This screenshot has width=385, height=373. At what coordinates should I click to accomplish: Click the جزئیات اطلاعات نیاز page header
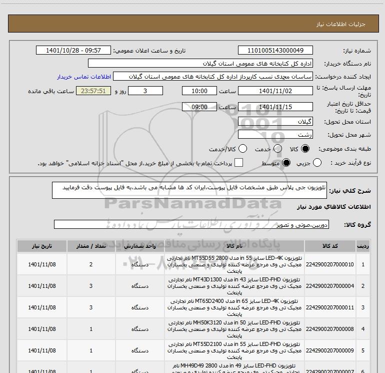340,24
